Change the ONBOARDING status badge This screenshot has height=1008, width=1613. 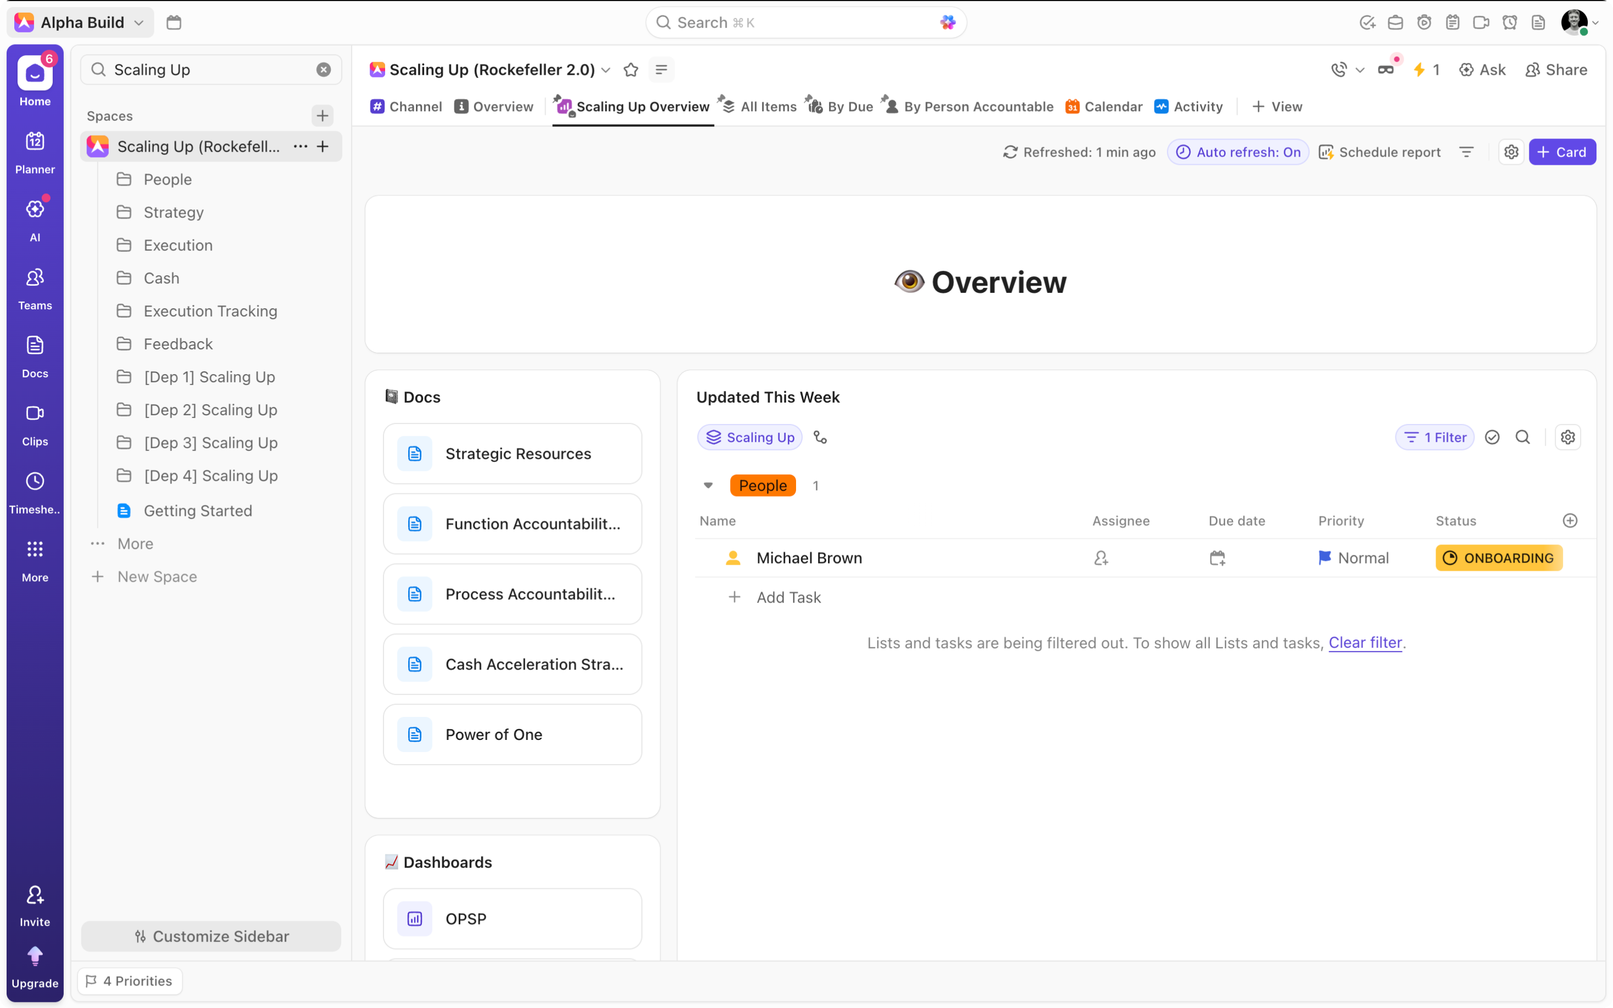(1498, 558)
